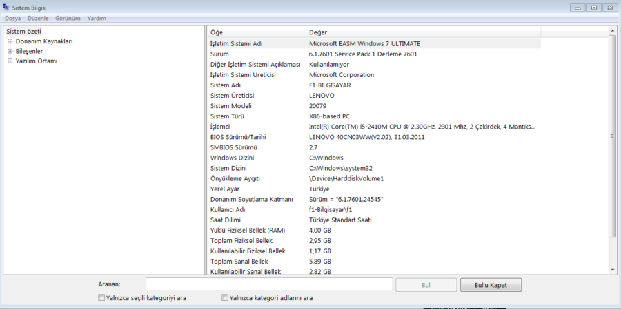
Task: Minimize the Sistem Bilgisi window
Action: pyautogui.click(x=578, y=8)
